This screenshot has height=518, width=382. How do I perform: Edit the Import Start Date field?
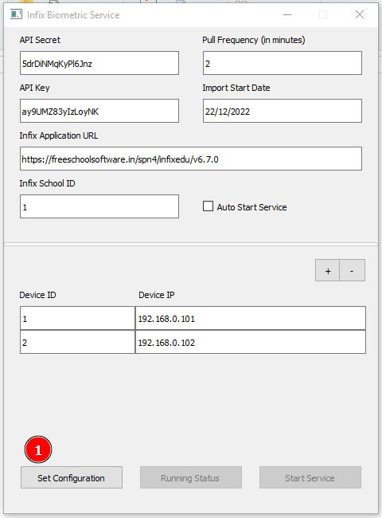(x=283, y=111)
